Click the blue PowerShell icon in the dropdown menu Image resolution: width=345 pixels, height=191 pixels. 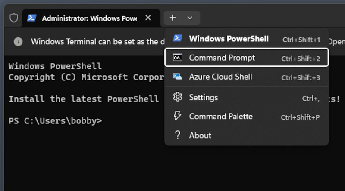[177, 39]
